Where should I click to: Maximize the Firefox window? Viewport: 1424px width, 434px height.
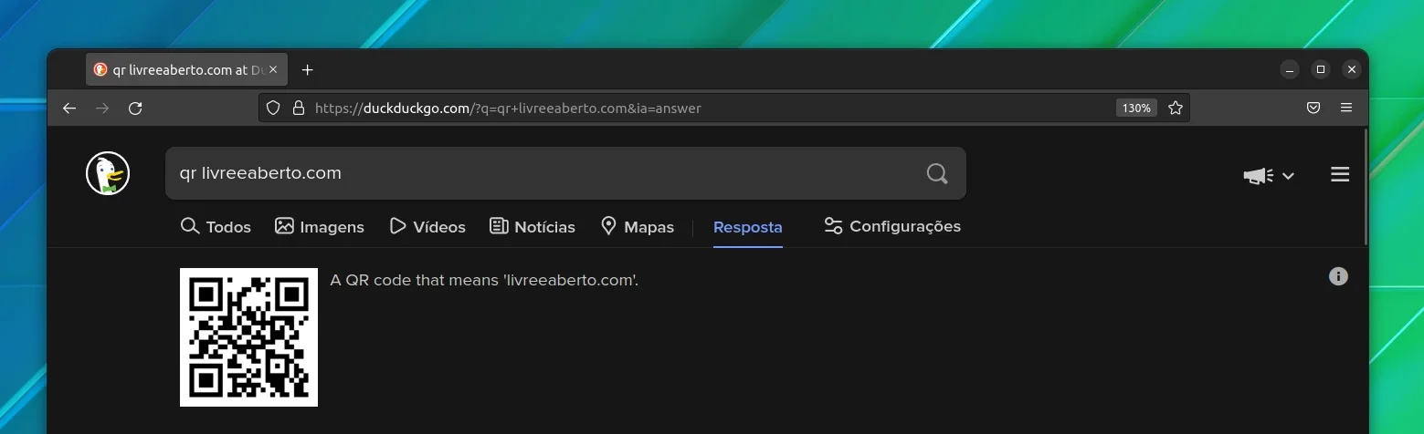point(1320,69)
